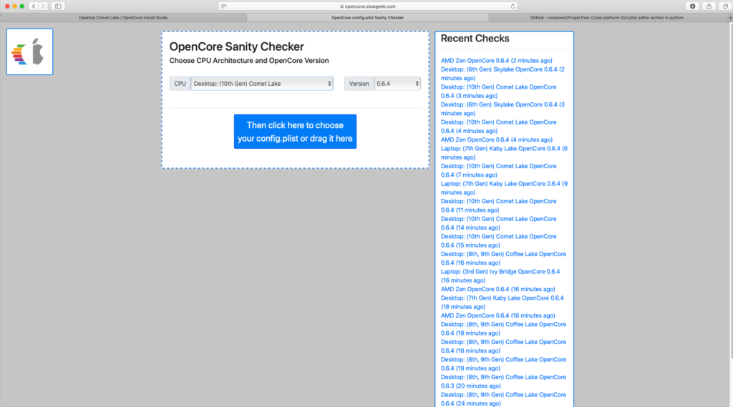Image resolution: width=733 pixels, height=407 pixels.
Task: Open AMD Zen check from 16 minutes ago
Action: click(x=497, y=289)
